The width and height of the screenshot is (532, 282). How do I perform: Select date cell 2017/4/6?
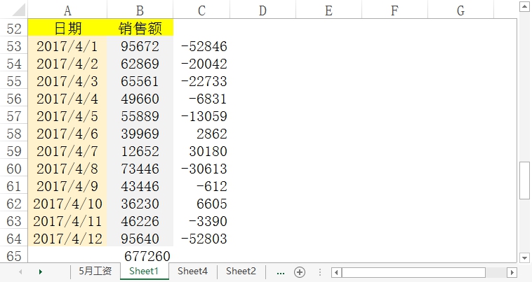67,133
